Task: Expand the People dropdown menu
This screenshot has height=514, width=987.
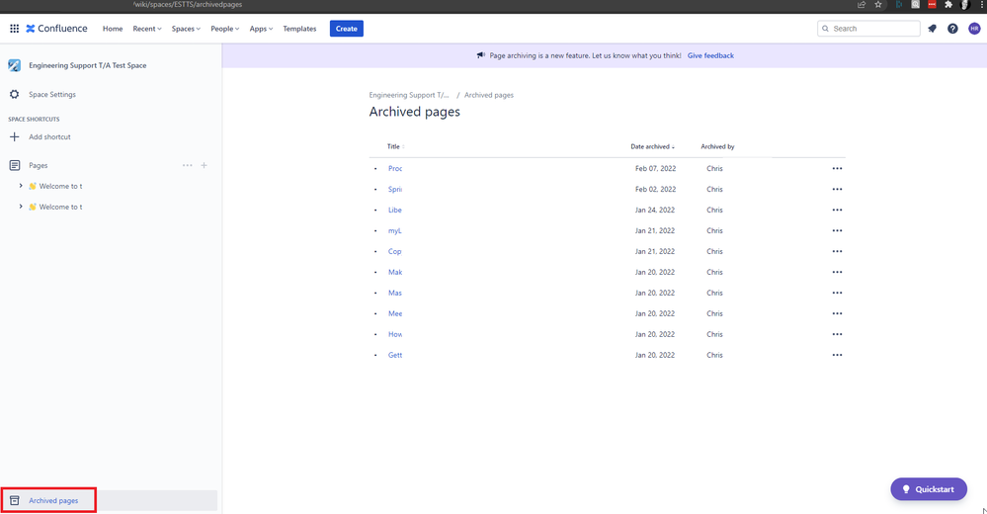Action: pyautogui.click(x=224, y=29)
